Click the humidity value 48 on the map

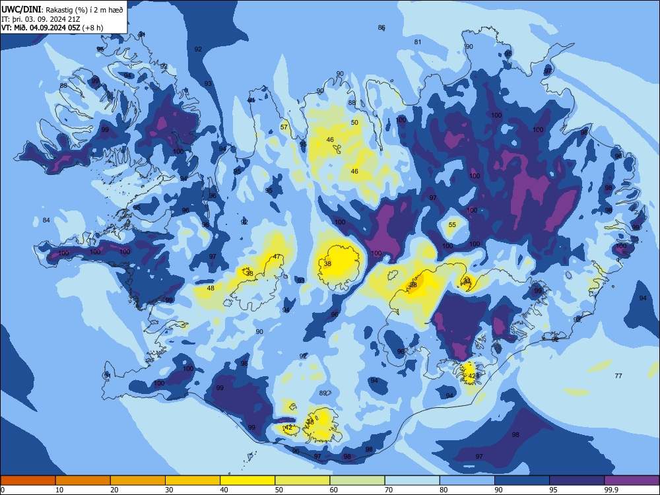[211, 288]
